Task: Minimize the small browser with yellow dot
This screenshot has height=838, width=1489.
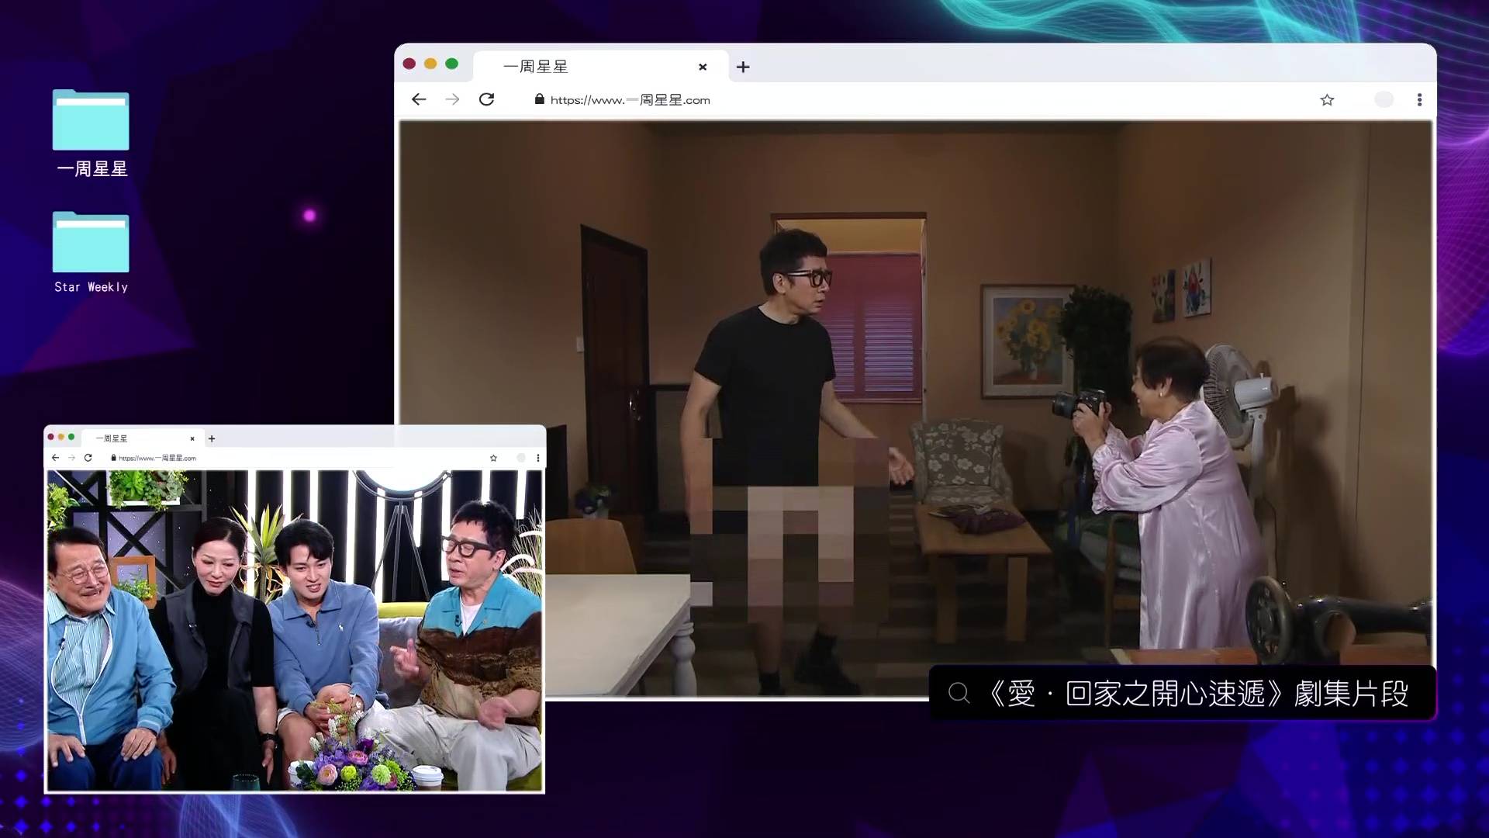Action: click(x=61, y=437)
